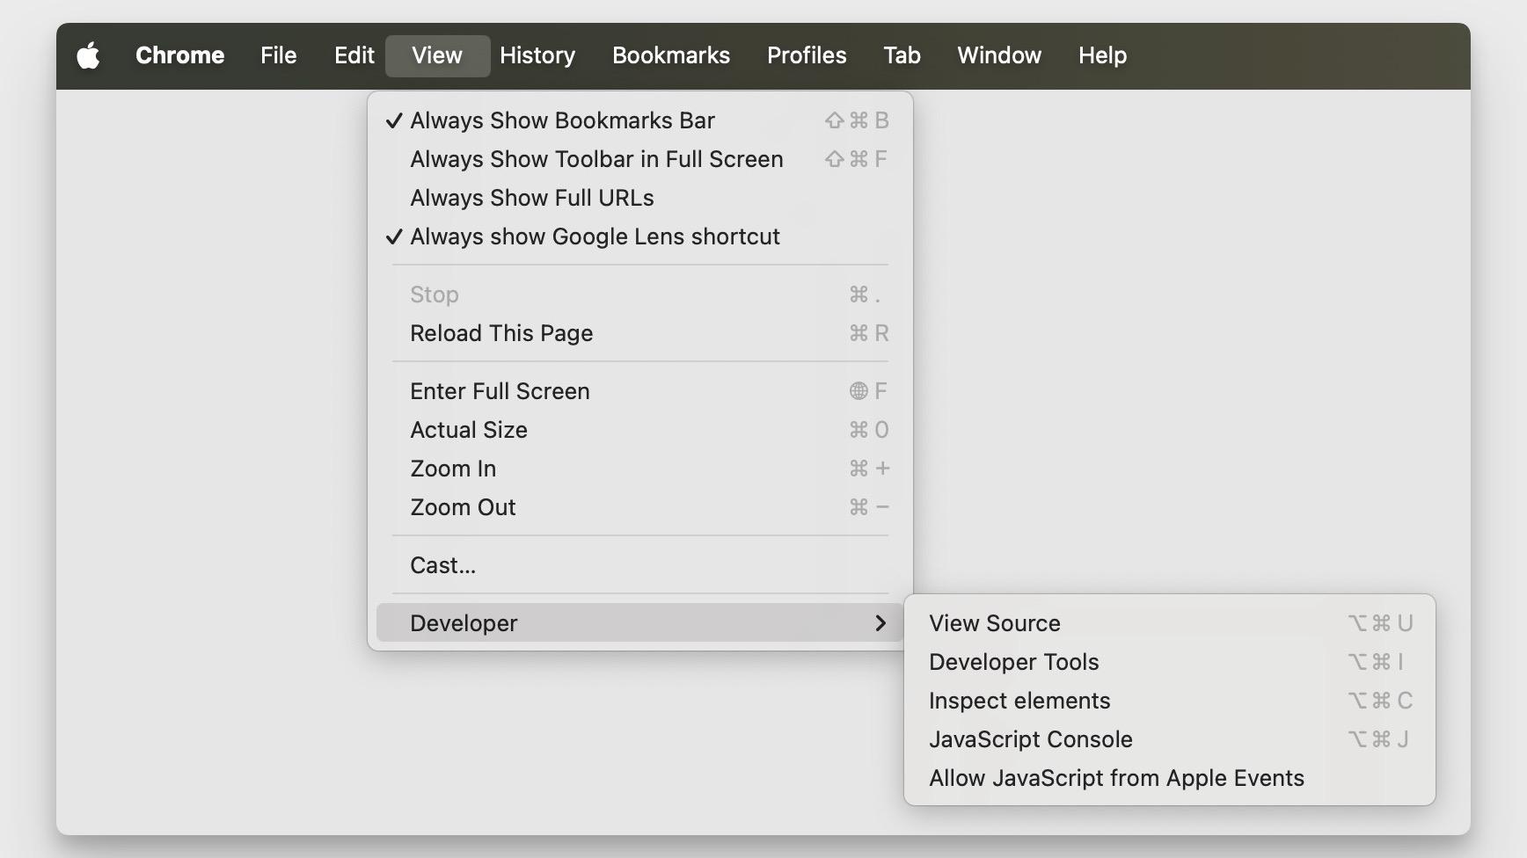Viewport: 1527px width, 858px height.
Task: Toggle Always show Google Lens shortcut
Action: pos(640,236)
